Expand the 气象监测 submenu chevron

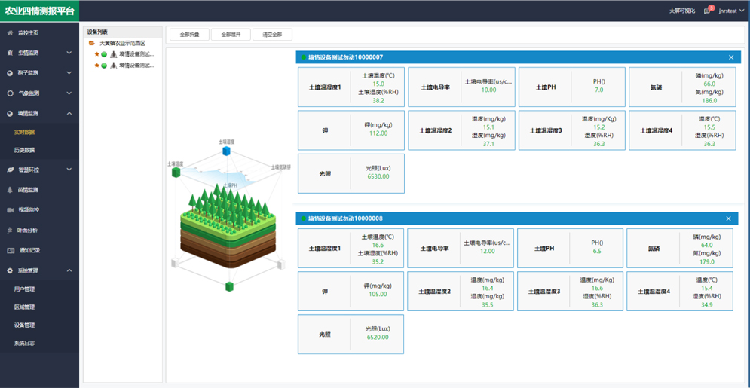click(69, 93)
